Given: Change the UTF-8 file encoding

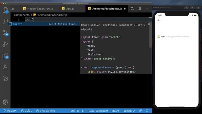Looking at the screenshot, I should click(x=75, y=111).
